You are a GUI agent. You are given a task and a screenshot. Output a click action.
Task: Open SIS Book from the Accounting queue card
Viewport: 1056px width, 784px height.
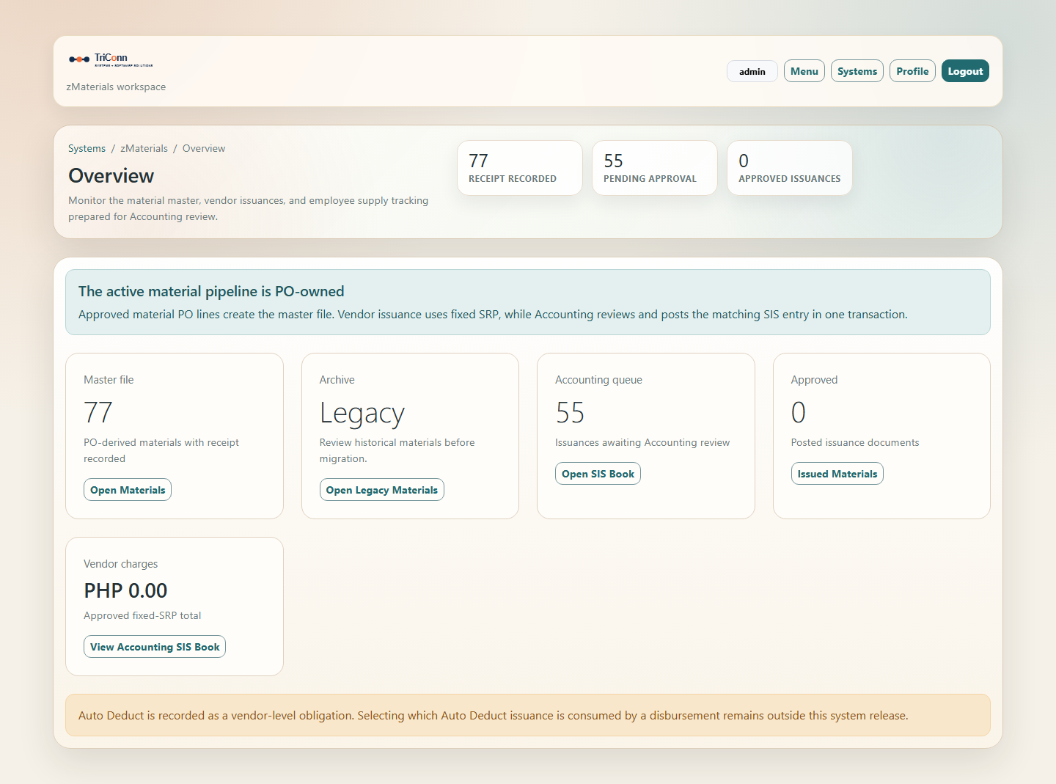pyautogui.click(x=598, y=474)
